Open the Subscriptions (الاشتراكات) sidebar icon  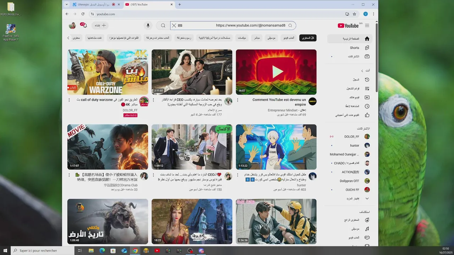pos(367,57)
